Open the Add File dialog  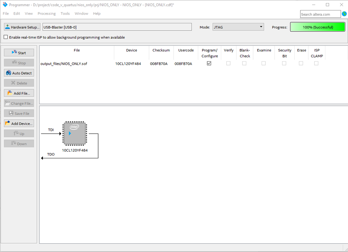(x=19, y=93)
